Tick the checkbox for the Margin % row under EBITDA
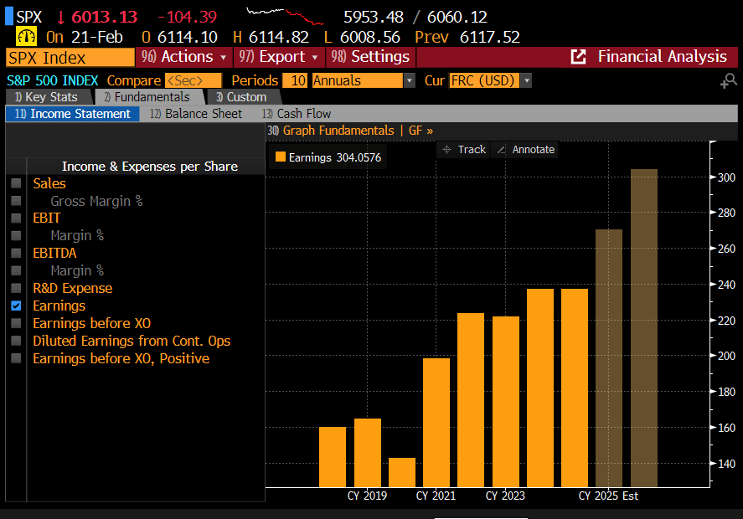Image resolution: width=743 pixels, height=519 pixels. tap(16, 270)
